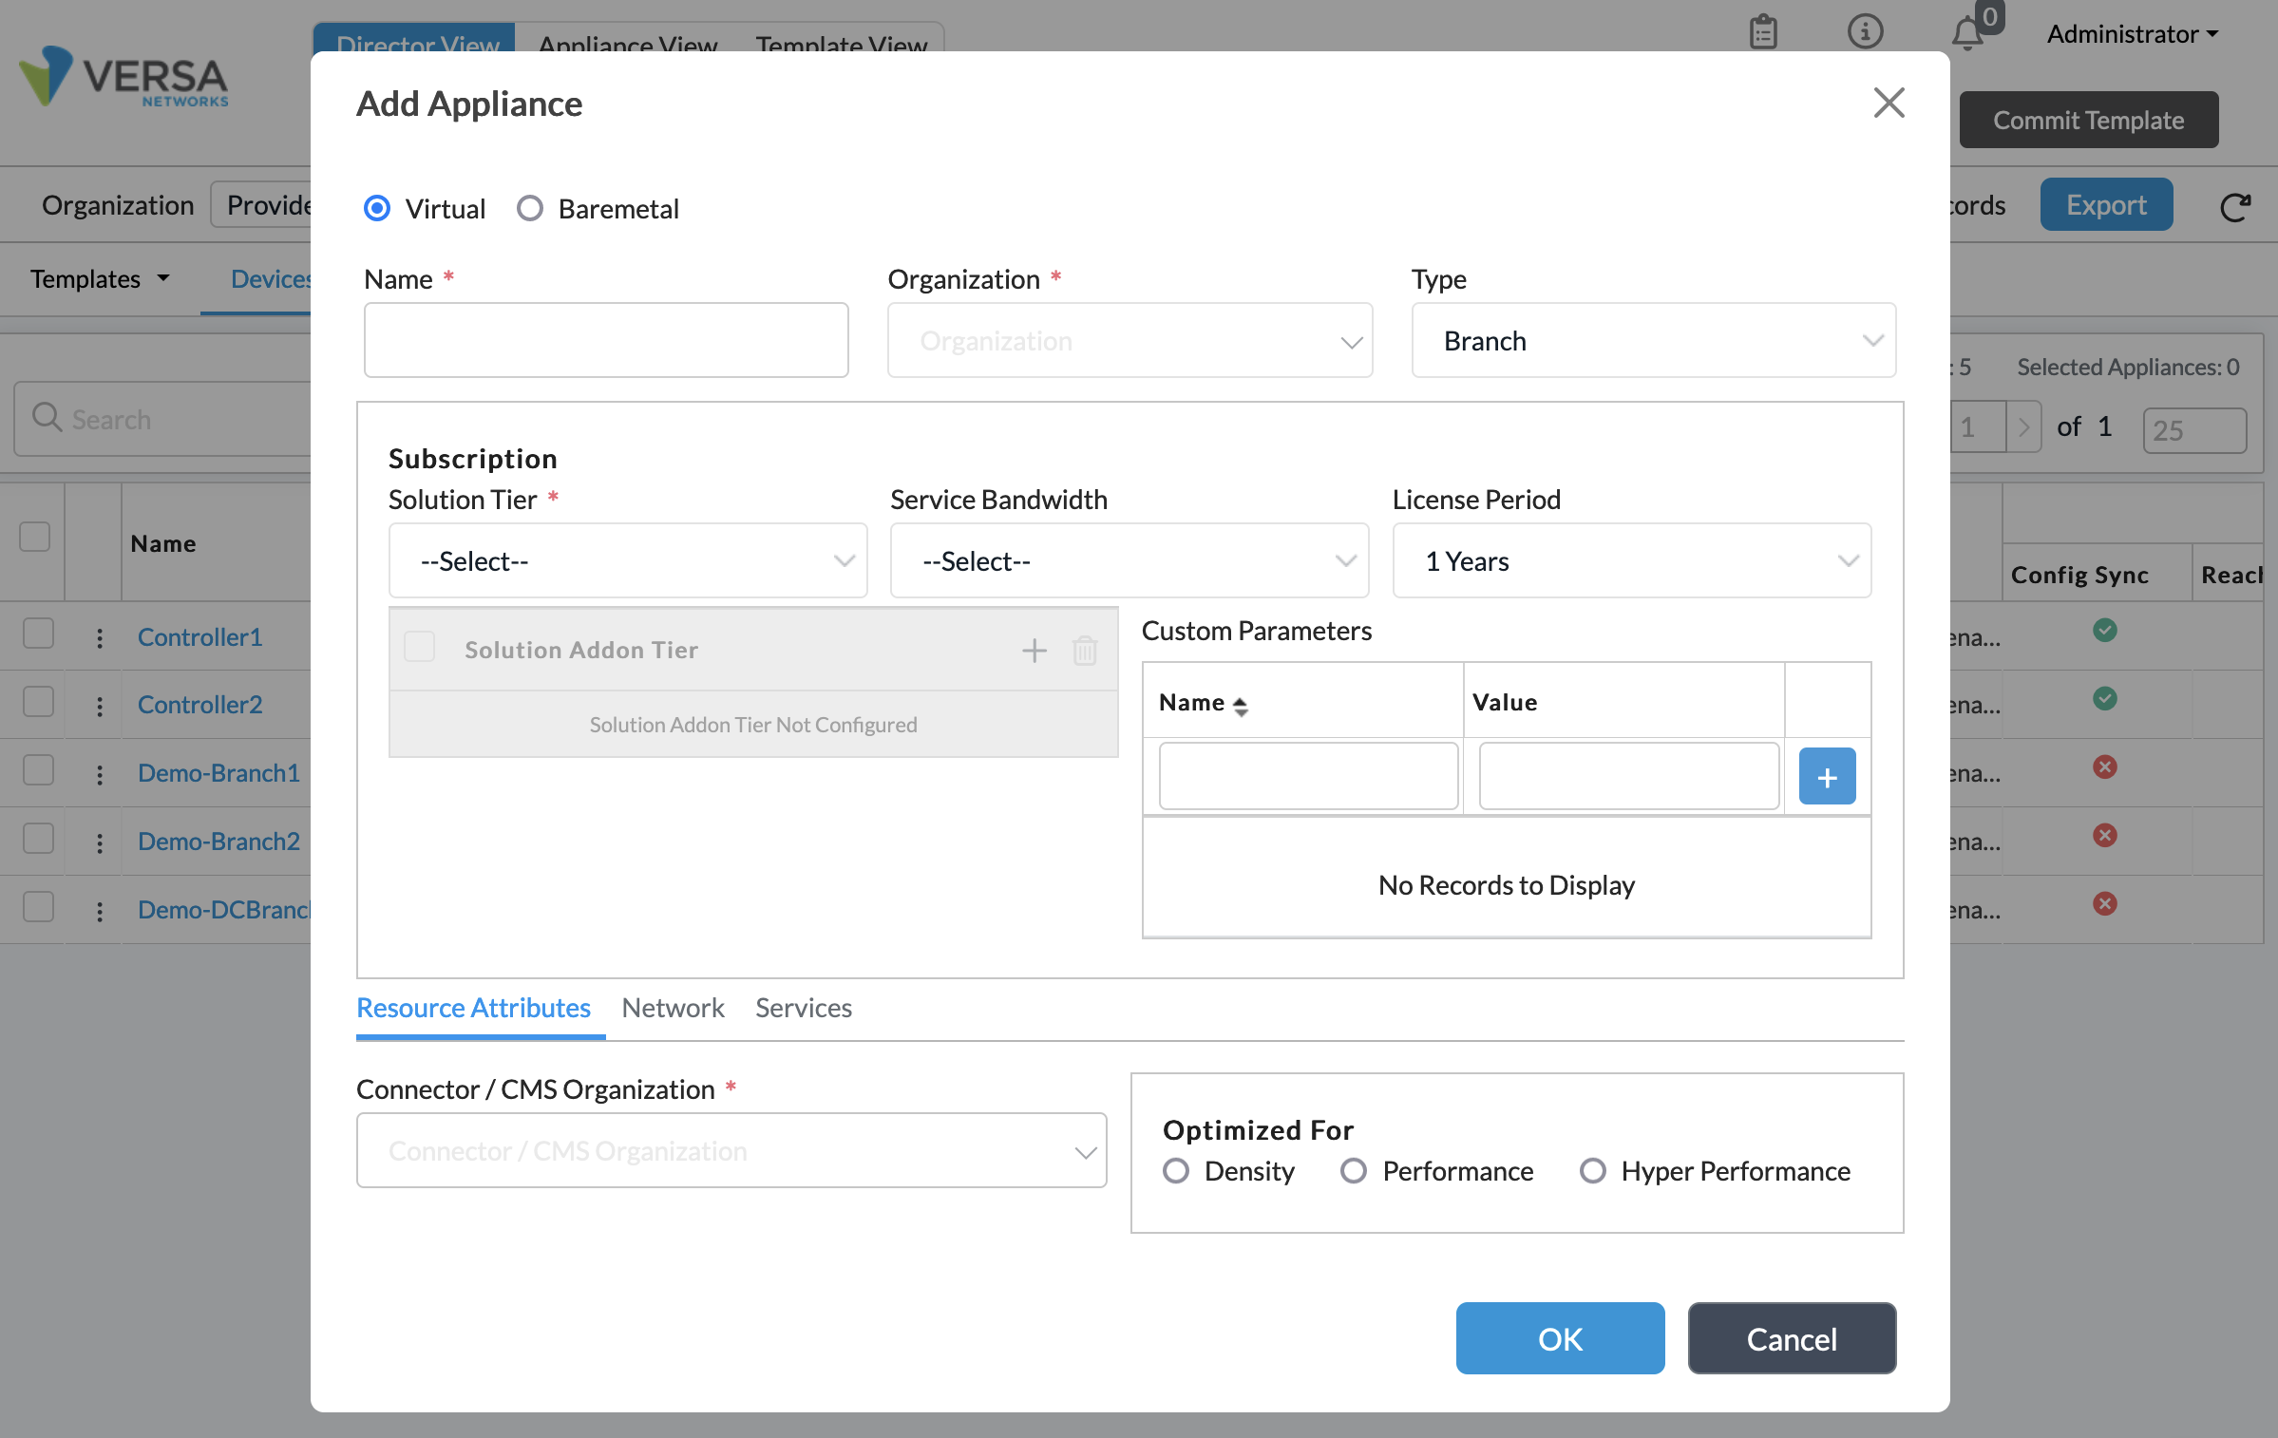2278x1438 pixels.
Task: Tick the Demo-Branch2 row checkbox
Action: [38, 838]
